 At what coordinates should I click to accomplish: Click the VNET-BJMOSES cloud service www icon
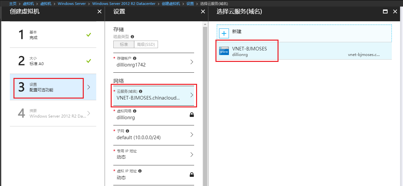click(224, 51)
